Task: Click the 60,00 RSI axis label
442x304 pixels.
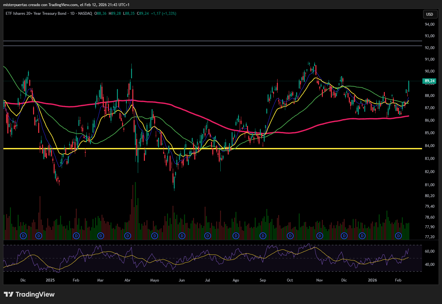Action: pyautogui.click(x=429, y=251)
